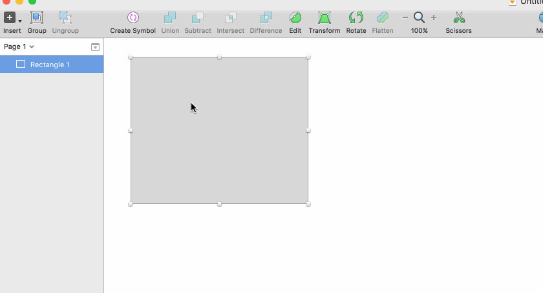This screenshot has height=293, width=543.
Task: Zoom in with the plus button
Action: pos(434,17)
